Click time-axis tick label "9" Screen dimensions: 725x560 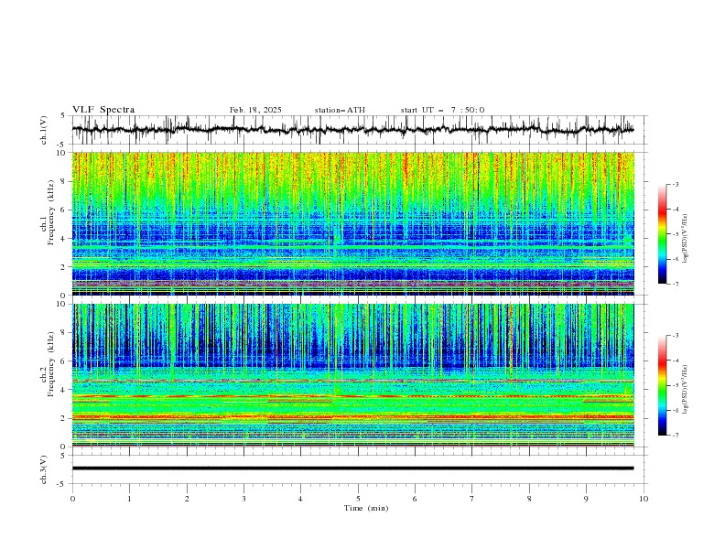coord(586,499)
